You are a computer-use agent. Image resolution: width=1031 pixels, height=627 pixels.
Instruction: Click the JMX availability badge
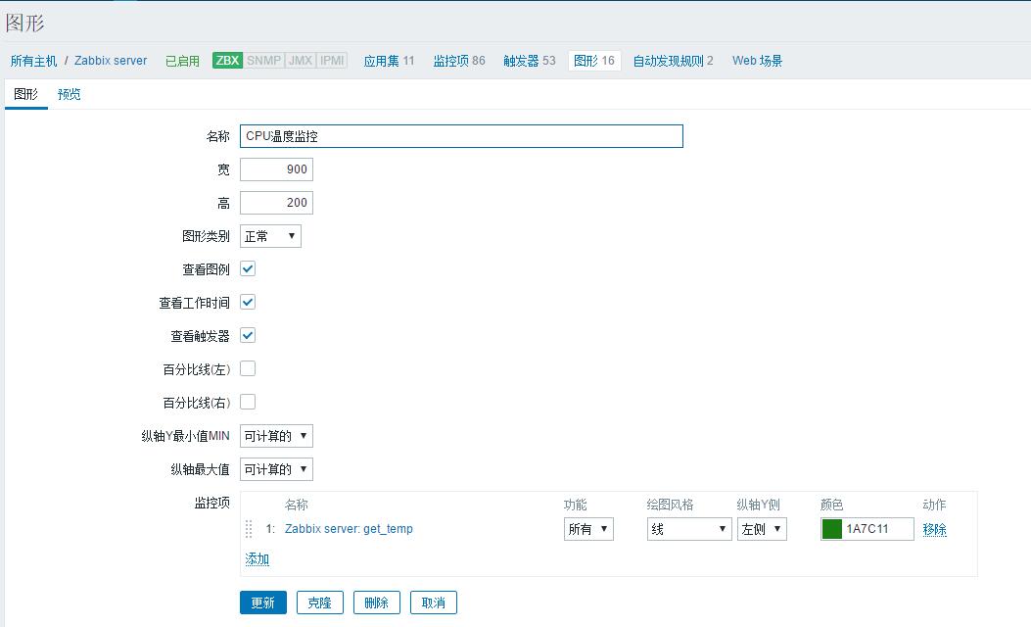(x=301, y=61)
